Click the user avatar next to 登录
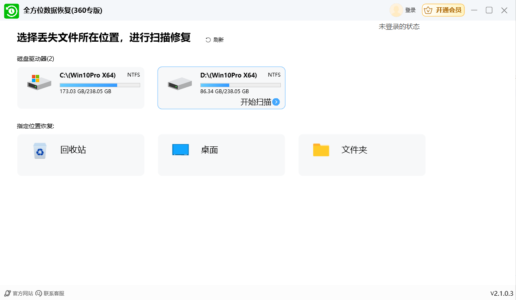 click(x=396, y=10)
